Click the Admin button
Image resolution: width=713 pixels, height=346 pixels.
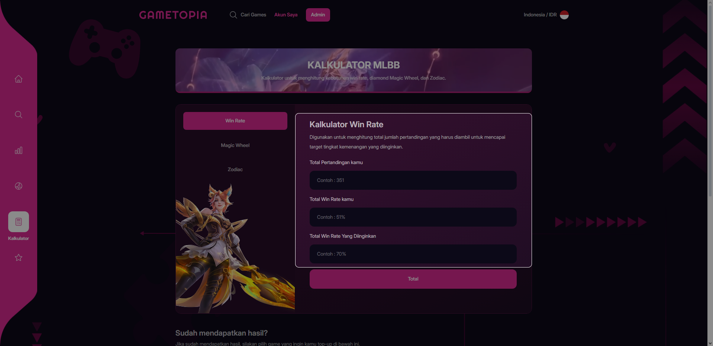point(318,15)
